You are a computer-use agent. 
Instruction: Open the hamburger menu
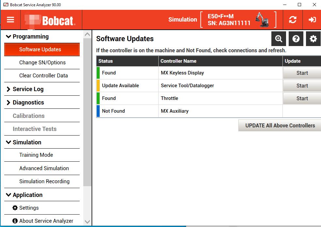(x=10, y=20)
